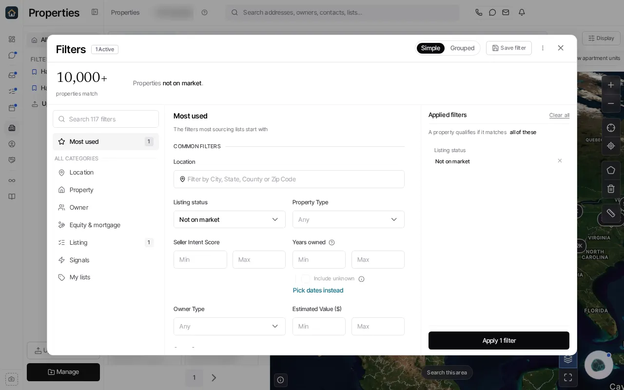Viewport: 624px width, 390px height.
Task: Click the Location city/state filter field
Action: [289, 179]
